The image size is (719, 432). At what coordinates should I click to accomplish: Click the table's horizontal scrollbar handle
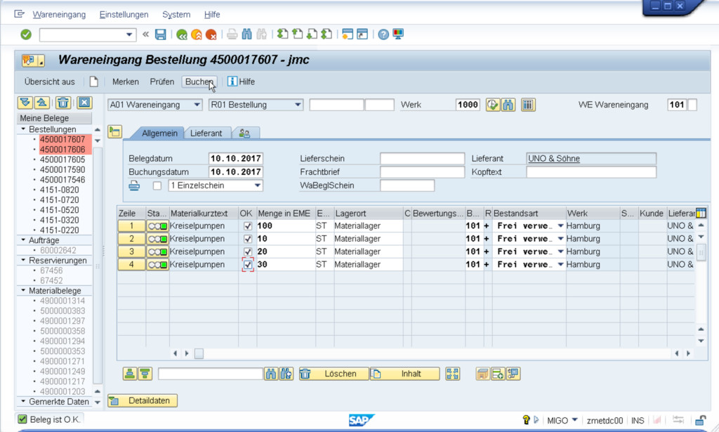pyautogui.click(x=199, y=353)
